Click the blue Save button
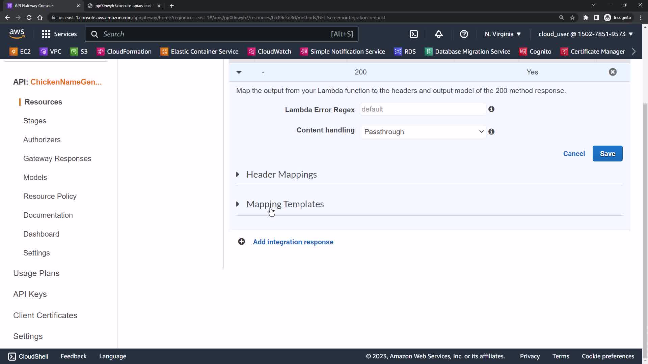This screenshot has height=364, width=648. (607, 154)
